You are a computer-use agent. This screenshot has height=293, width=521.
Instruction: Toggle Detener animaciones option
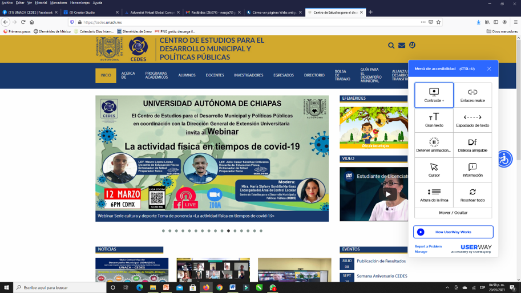click(x=434, y=145)
